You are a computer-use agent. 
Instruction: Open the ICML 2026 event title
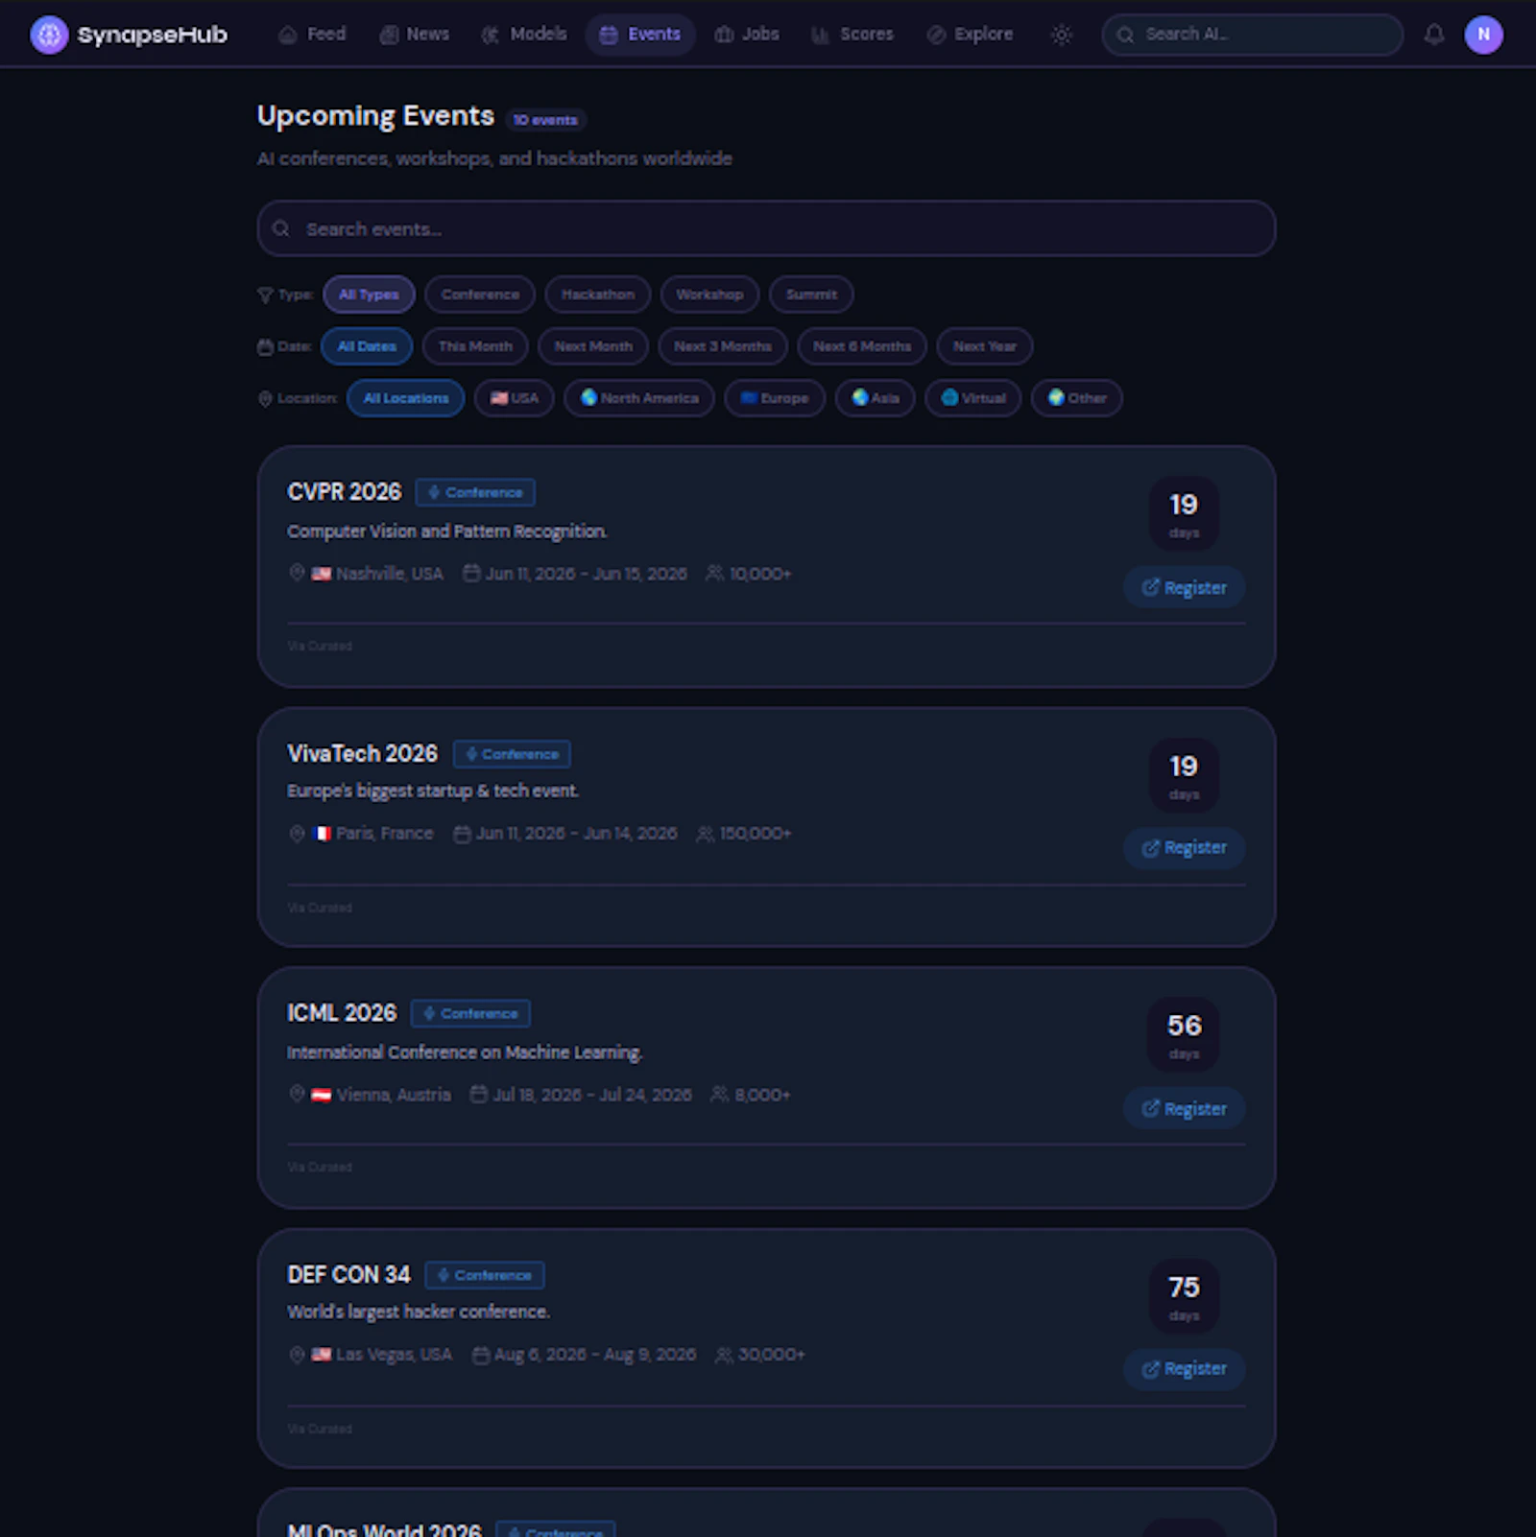342,1013
